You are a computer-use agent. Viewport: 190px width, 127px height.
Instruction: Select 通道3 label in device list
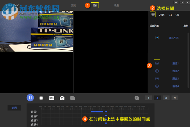175,78
